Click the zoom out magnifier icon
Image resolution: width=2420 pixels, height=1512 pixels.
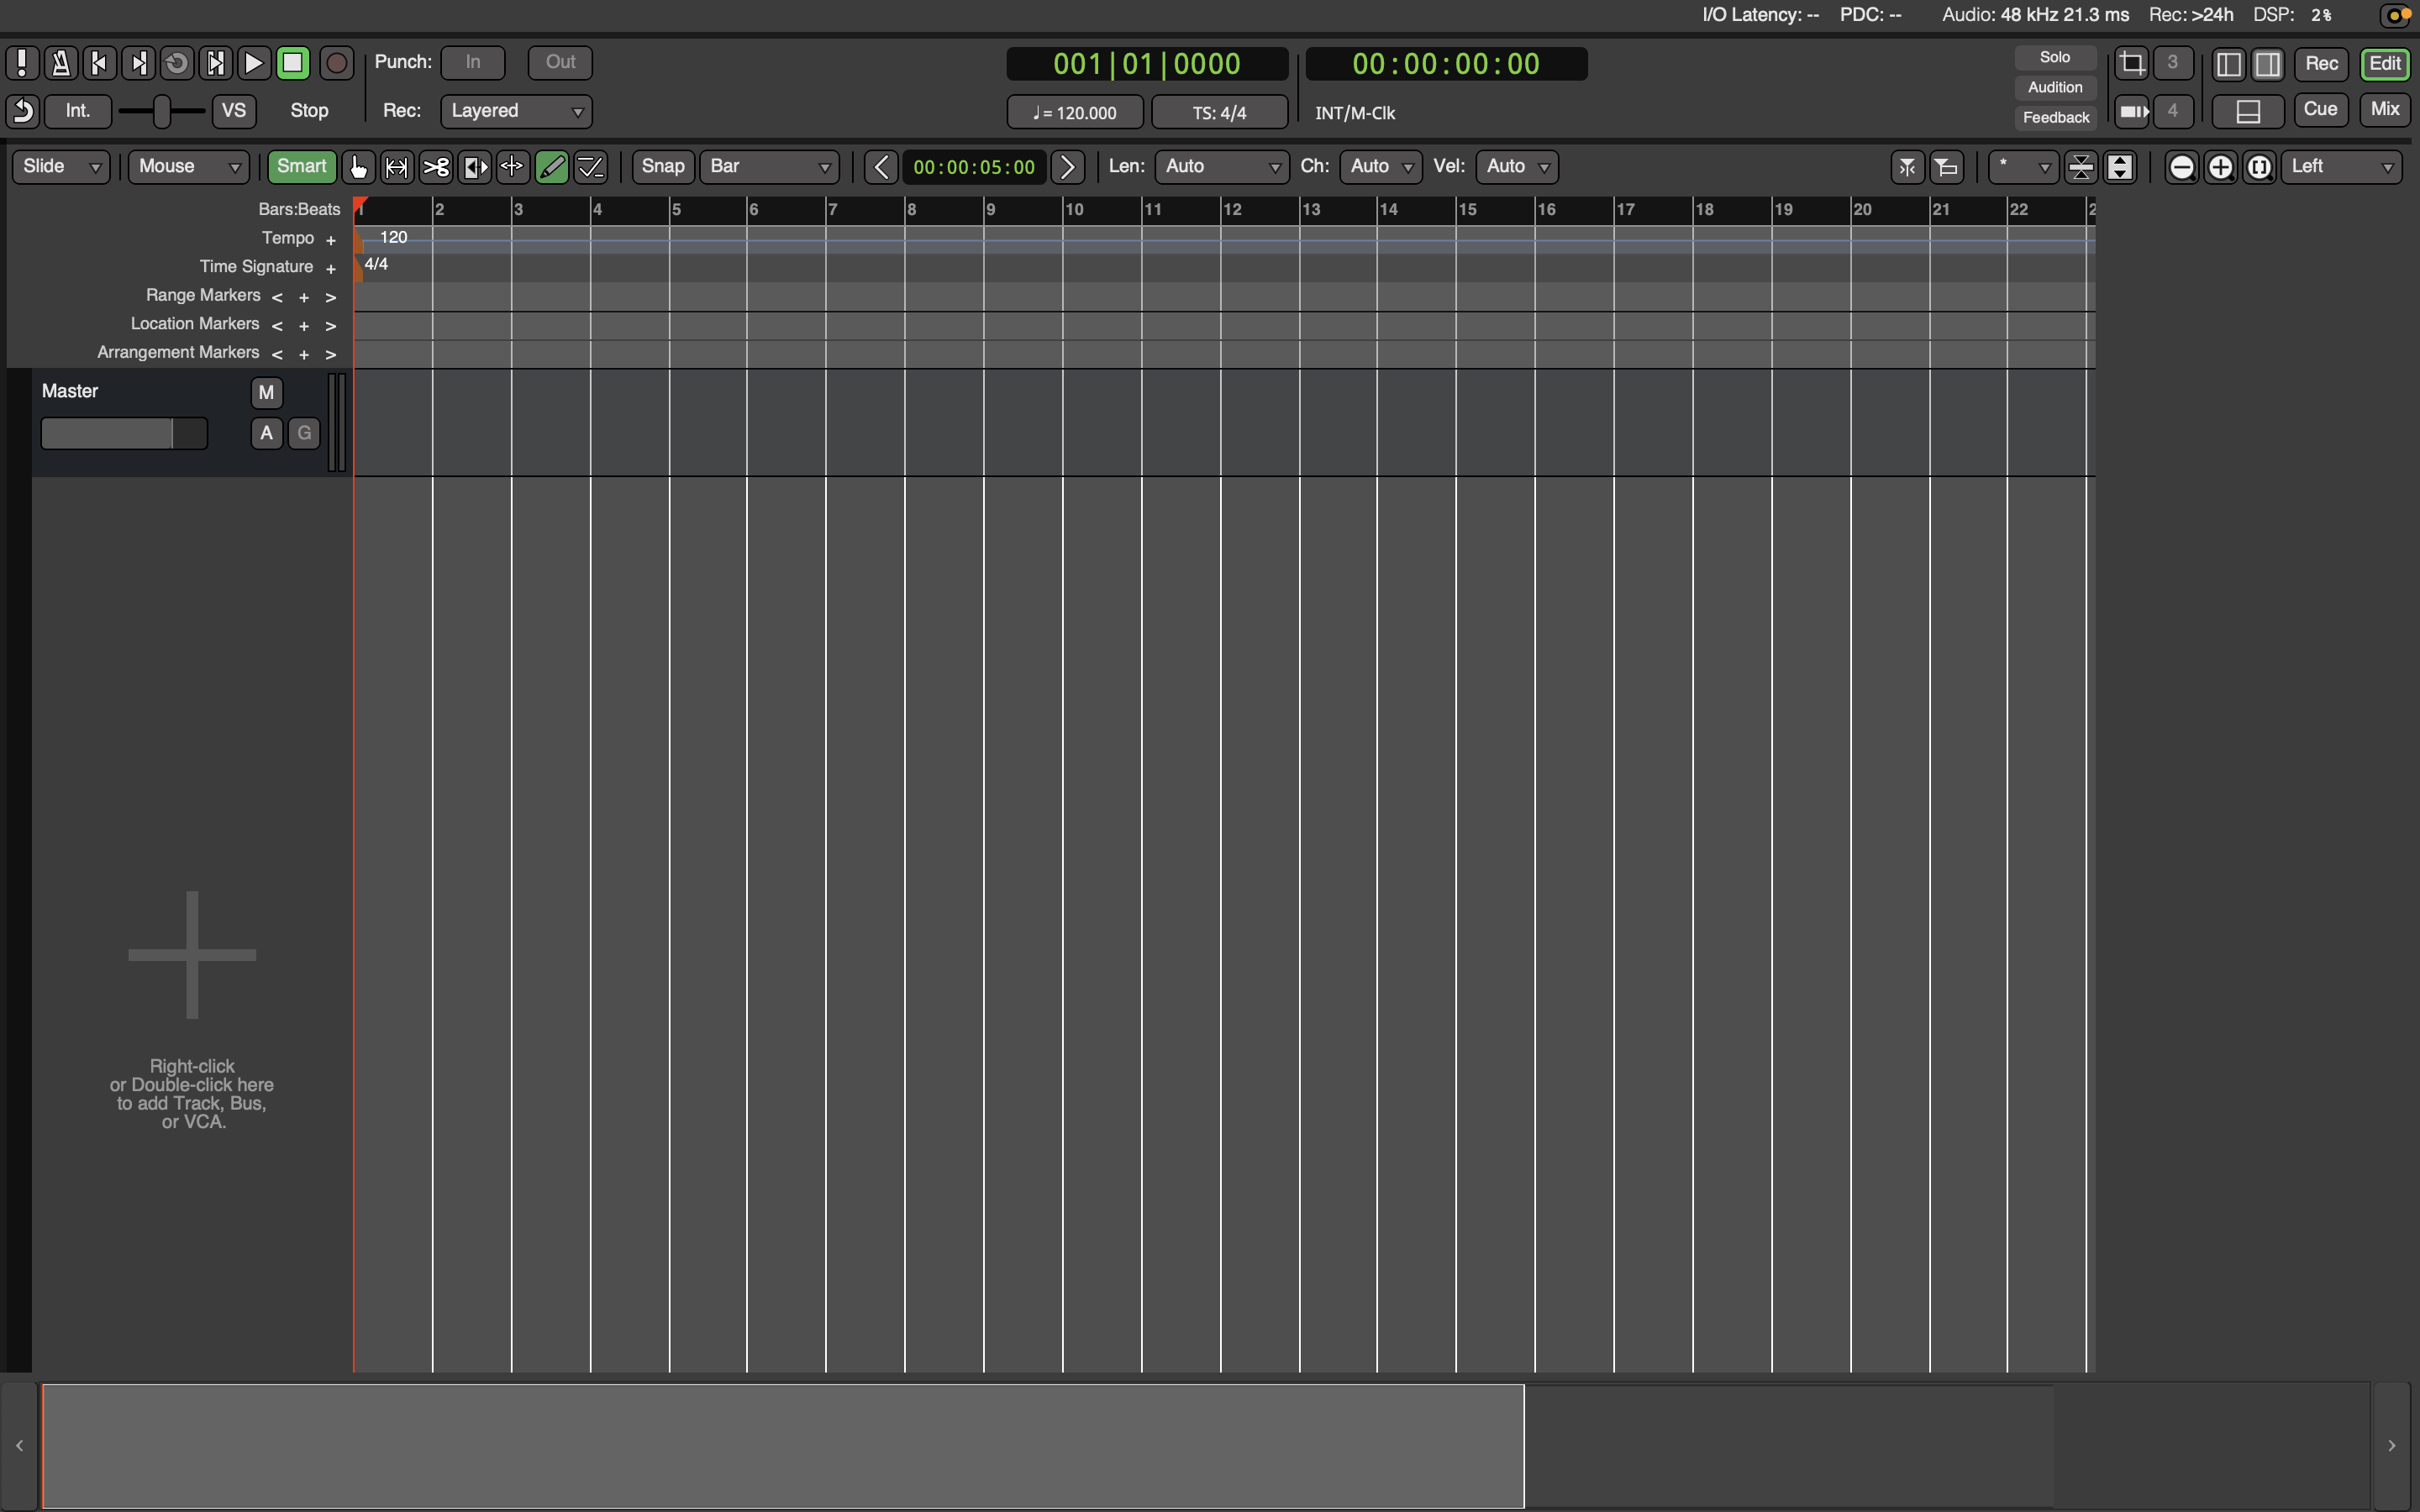coord(2182,167)
